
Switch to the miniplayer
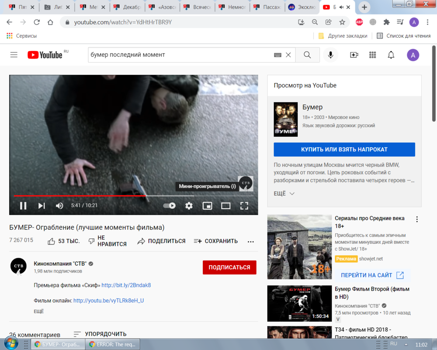207,206
